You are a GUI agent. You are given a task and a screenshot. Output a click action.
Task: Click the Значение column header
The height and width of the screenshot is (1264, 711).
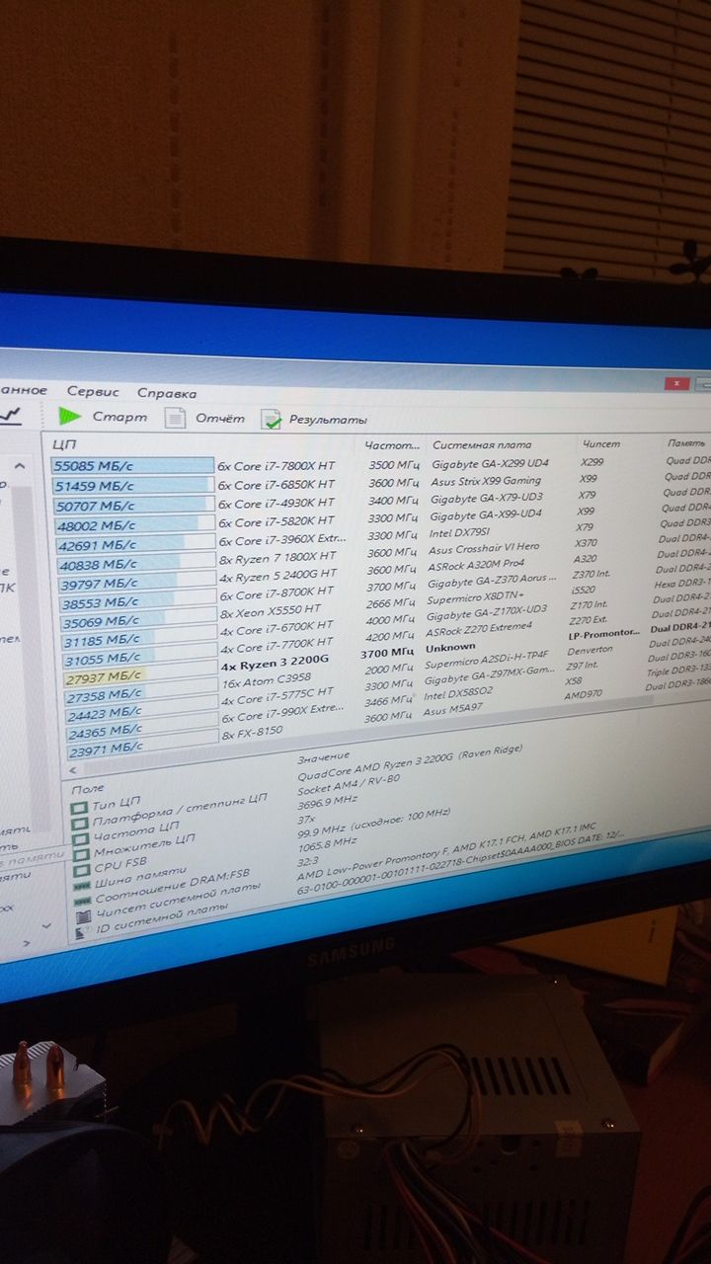[323, 755]
